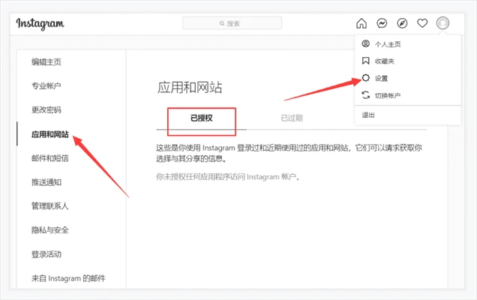Click the Instagram logo
Image resolution: width=477 pixels, height=300 pixels.
(40, 23)
